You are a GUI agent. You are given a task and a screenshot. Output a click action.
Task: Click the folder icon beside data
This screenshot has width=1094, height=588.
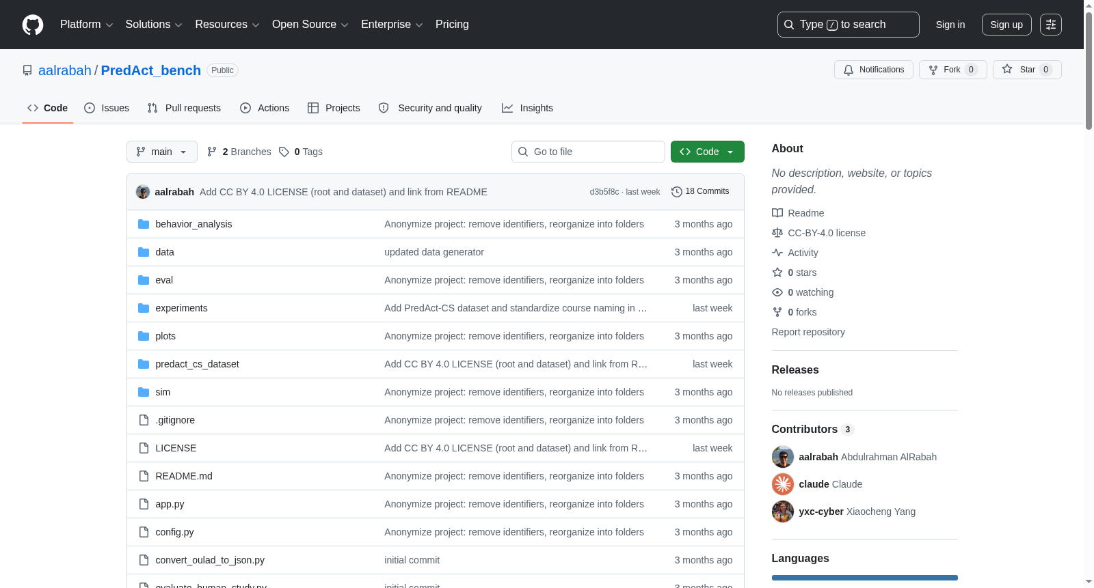(x=144, y=252)
